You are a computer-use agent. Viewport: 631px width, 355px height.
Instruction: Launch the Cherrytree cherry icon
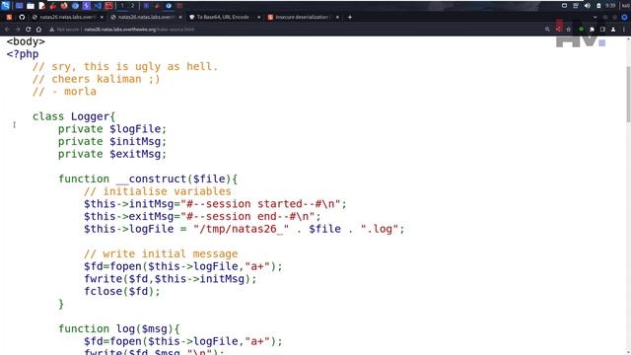(x=52, y=6)
